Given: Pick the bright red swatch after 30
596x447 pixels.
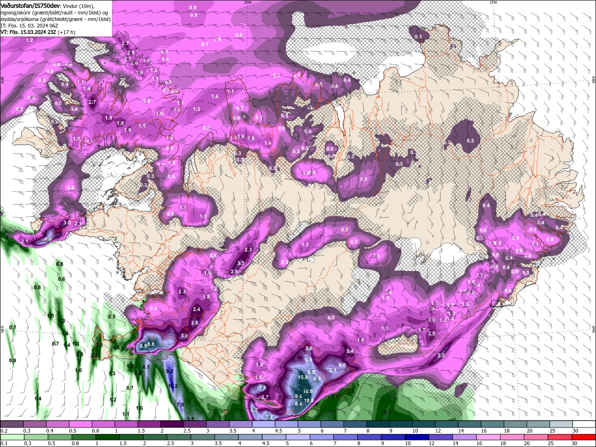Looking at the screenshot, I should 584,437.
